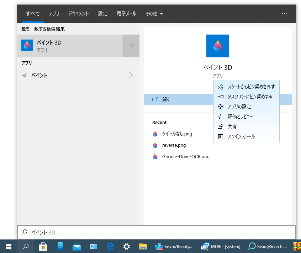Image resolution: width=301 pixels, height=253 pixels.
Task: Click the trash can uninstall icon
Action: pyautogui.click(x=220, y=136)
